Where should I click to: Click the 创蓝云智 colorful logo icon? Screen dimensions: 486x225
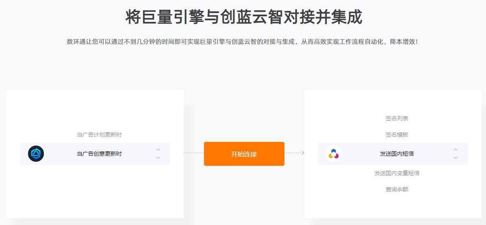pyautogui.click(x=334, y=154)
